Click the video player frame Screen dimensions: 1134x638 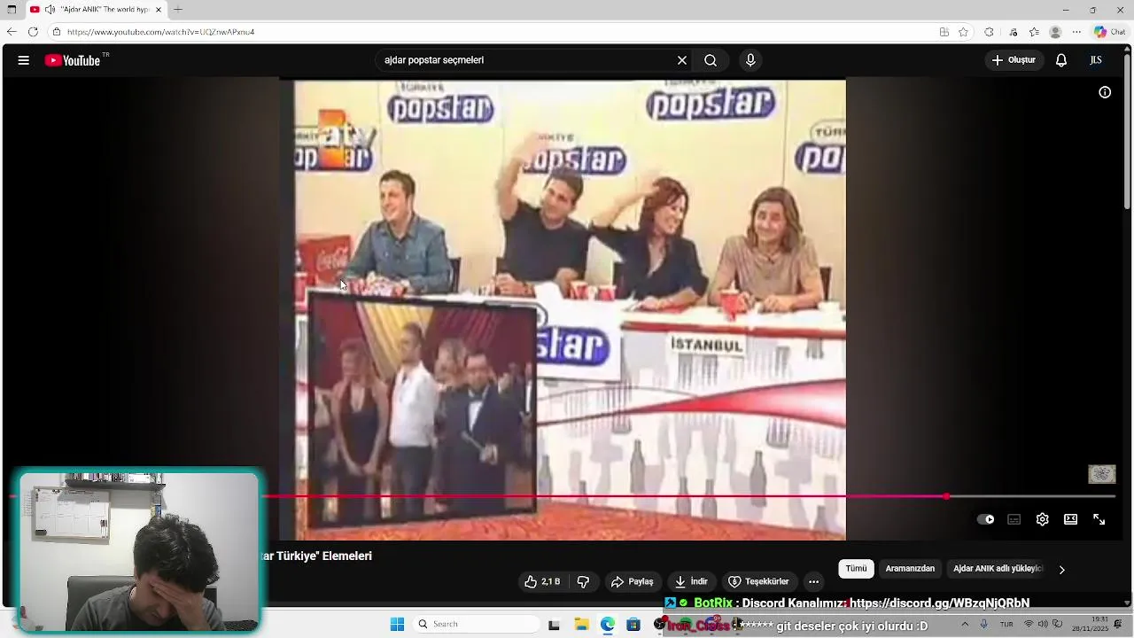[x=563, y=309]
